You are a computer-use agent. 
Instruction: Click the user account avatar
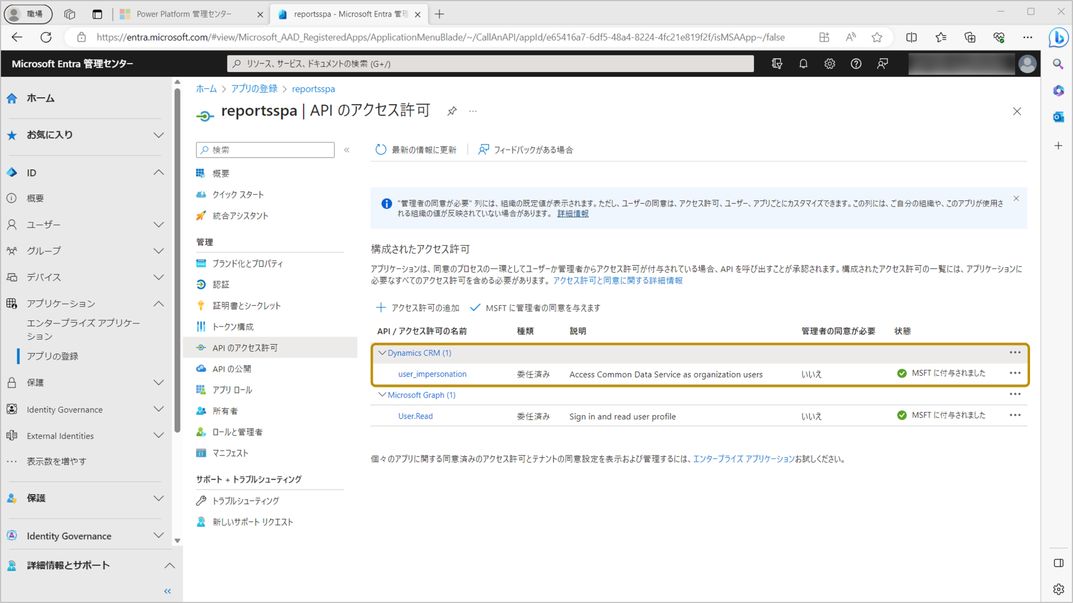(1027, 64)
